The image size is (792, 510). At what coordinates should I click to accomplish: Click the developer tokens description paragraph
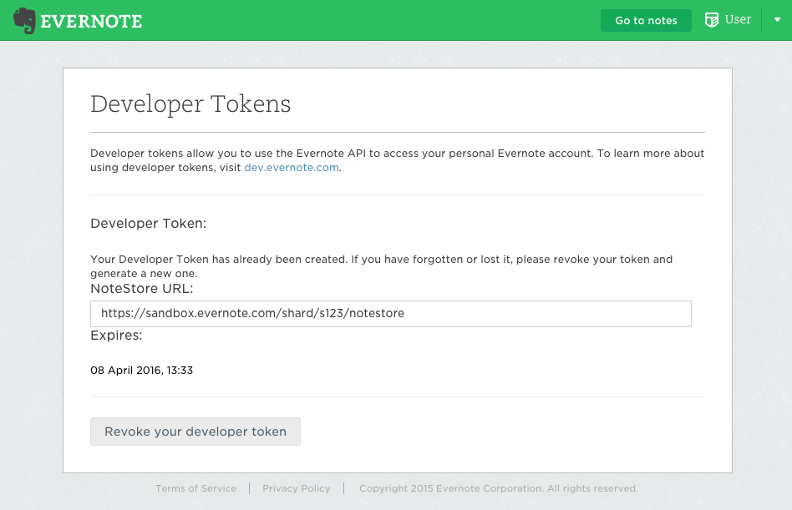397,159
